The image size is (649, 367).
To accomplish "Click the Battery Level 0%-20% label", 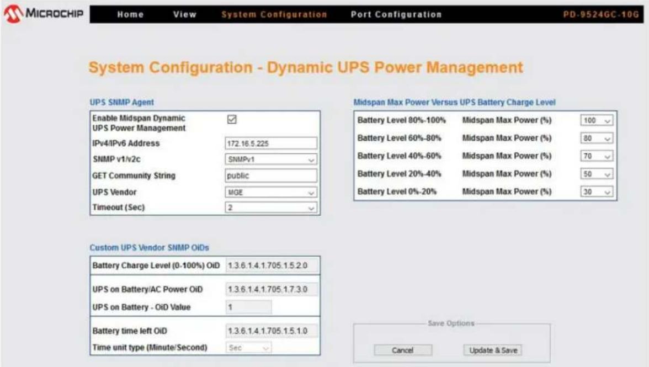I will 397,192.
